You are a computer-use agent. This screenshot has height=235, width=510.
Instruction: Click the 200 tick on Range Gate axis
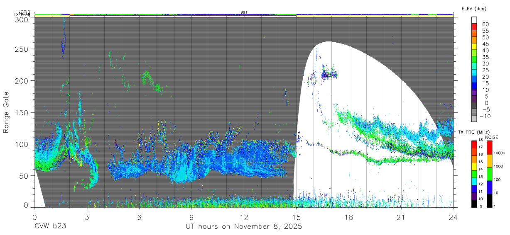pos(22,80)
